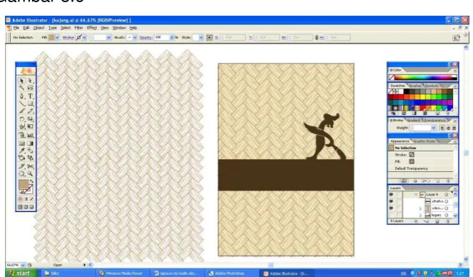
Task: Select the Column Graph tool
Action: 30,135
